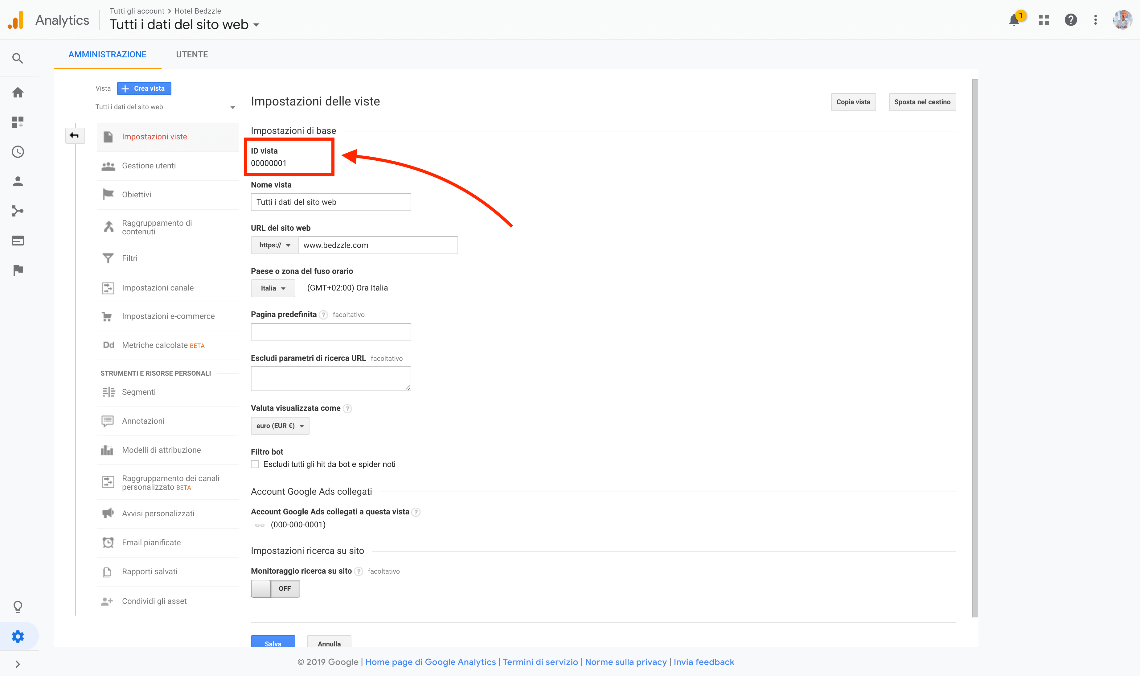The height and width of the screenshot is (676, 1140).
Task: Open the three-dot more options menu
Action: coord(1095,20)
